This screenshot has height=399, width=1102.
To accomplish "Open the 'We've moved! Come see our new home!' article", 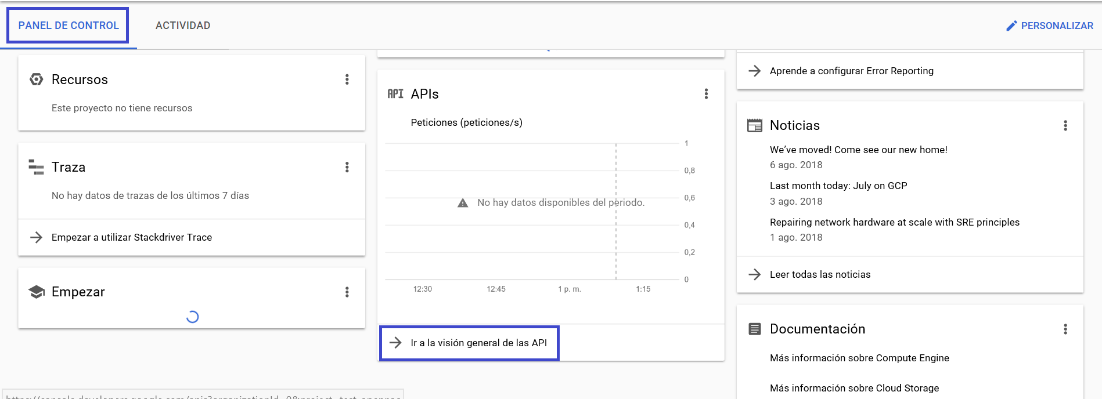I will tap(858, 150).
